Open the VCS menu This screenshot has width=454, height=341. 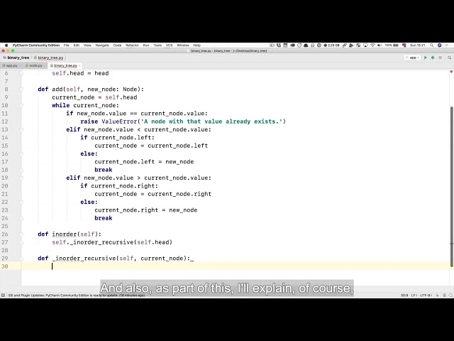coord(169,45)
